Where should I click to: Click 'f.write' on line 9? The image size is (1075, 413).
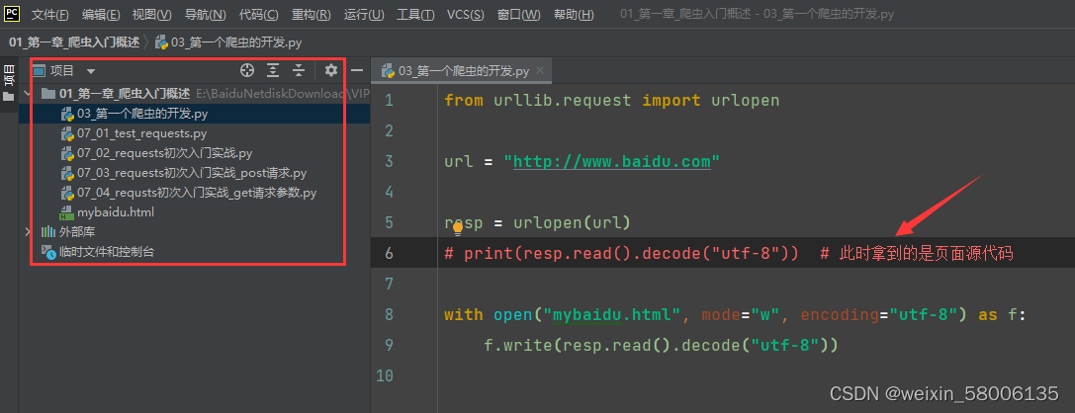coord(518,345)
